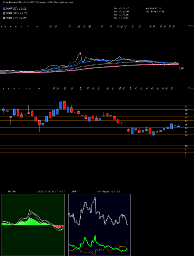
Task: Click the MACD '(12,26,9)' parameter values text
Action: 50,192
